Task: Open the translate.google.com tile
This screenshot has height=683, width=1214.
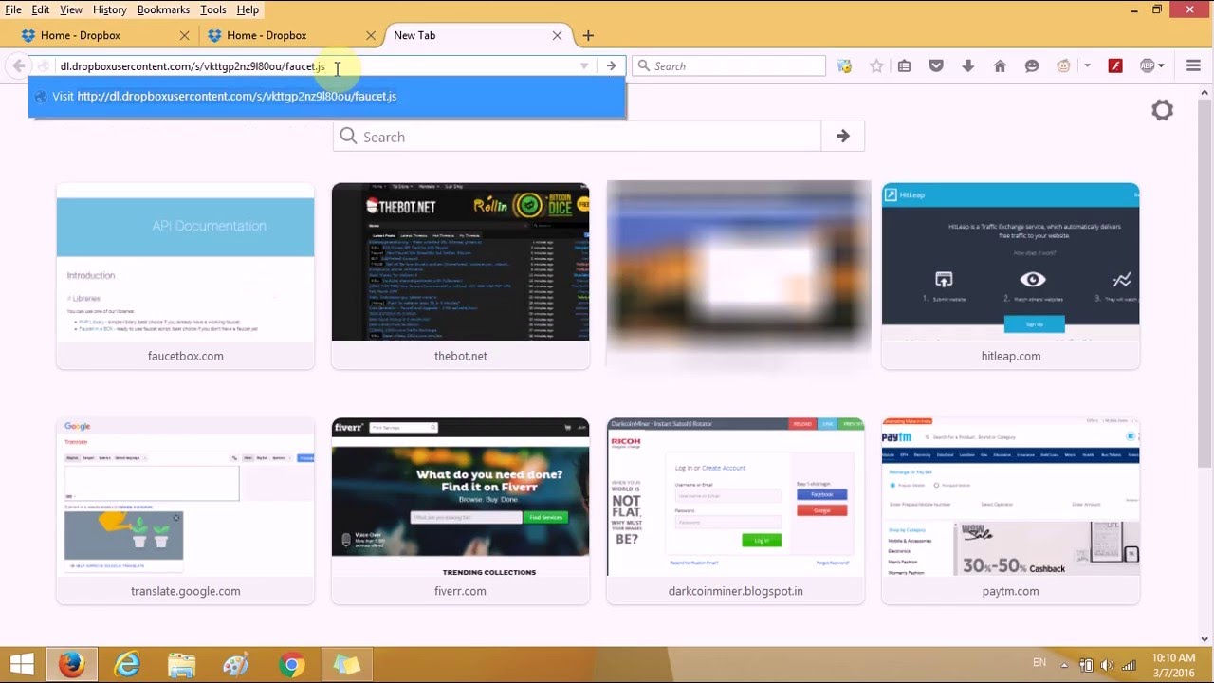Action: point(185,510)
